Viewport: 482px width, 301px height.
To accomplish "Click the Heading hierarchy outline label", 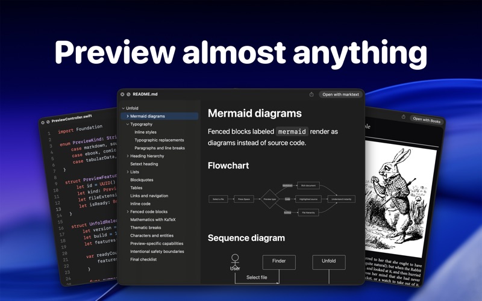I will coord(147,156).
